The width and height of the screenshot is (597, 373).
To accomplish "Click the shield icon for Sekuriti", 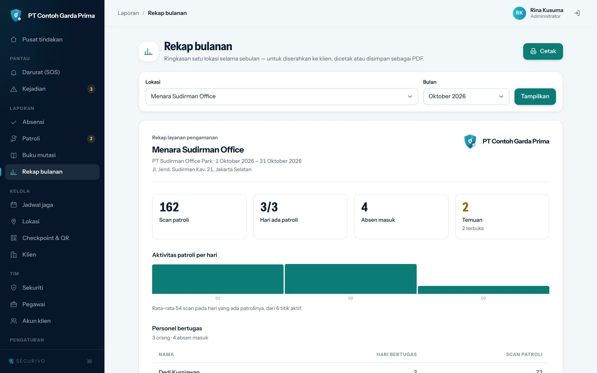I will pyautogui.click(x=14, y=288).
